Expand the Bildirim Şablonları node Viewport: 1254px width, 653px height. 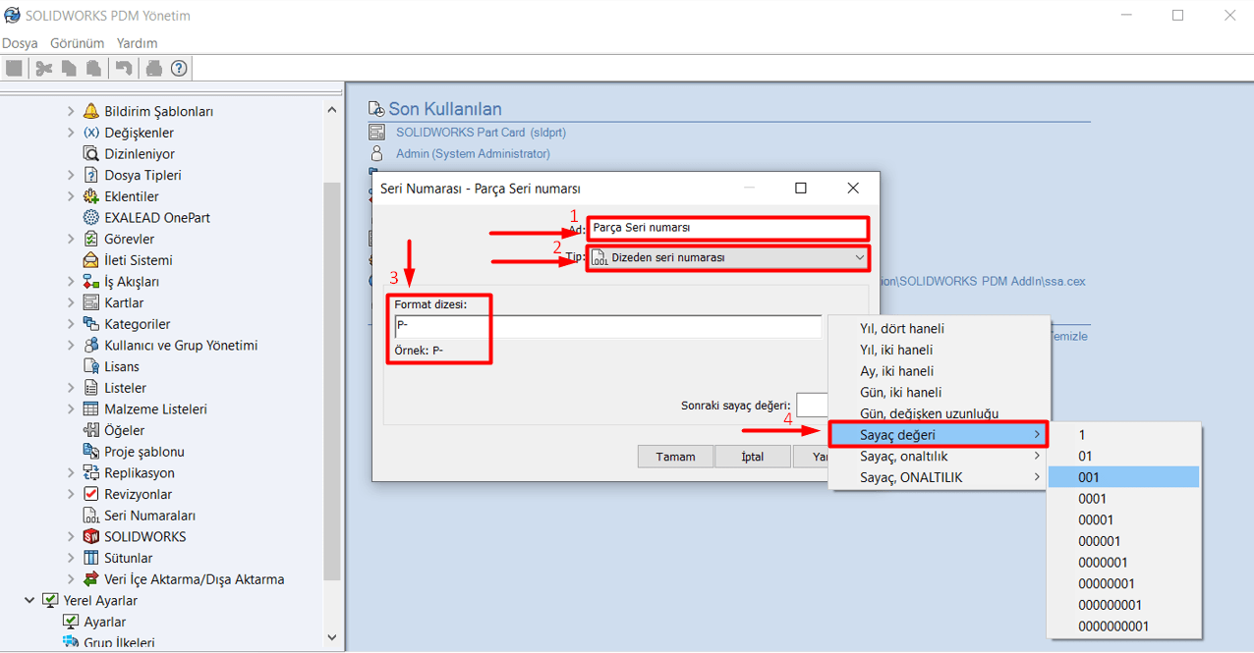pyautogui.click(x=71, y=111)
